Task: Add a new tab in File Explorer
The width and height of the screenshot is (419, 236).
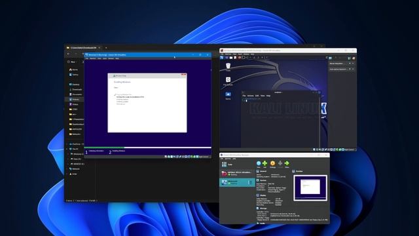Action: (106, 48)
